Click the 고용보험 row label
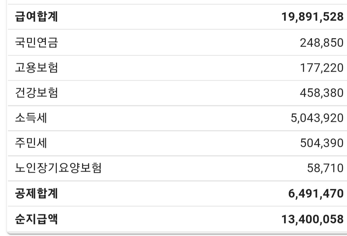This screenshot has width=347, height=236. 36,68
